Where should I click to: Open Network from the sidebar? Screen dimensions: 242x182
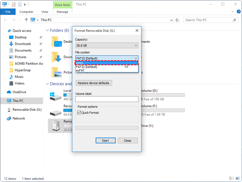(19, 118)
